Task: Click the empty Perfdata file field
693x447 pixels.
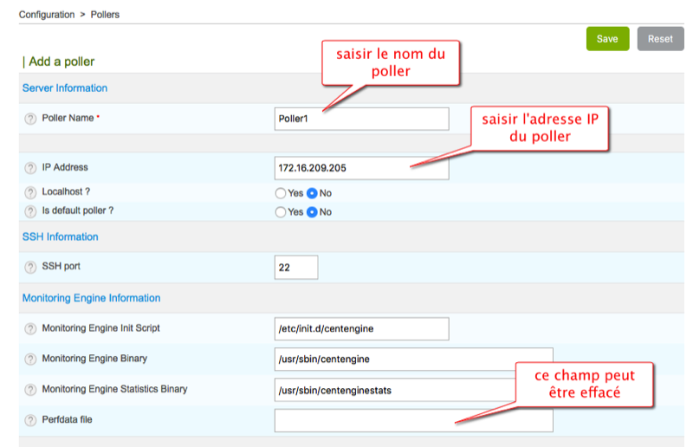Action: click(x=413, y=421)
